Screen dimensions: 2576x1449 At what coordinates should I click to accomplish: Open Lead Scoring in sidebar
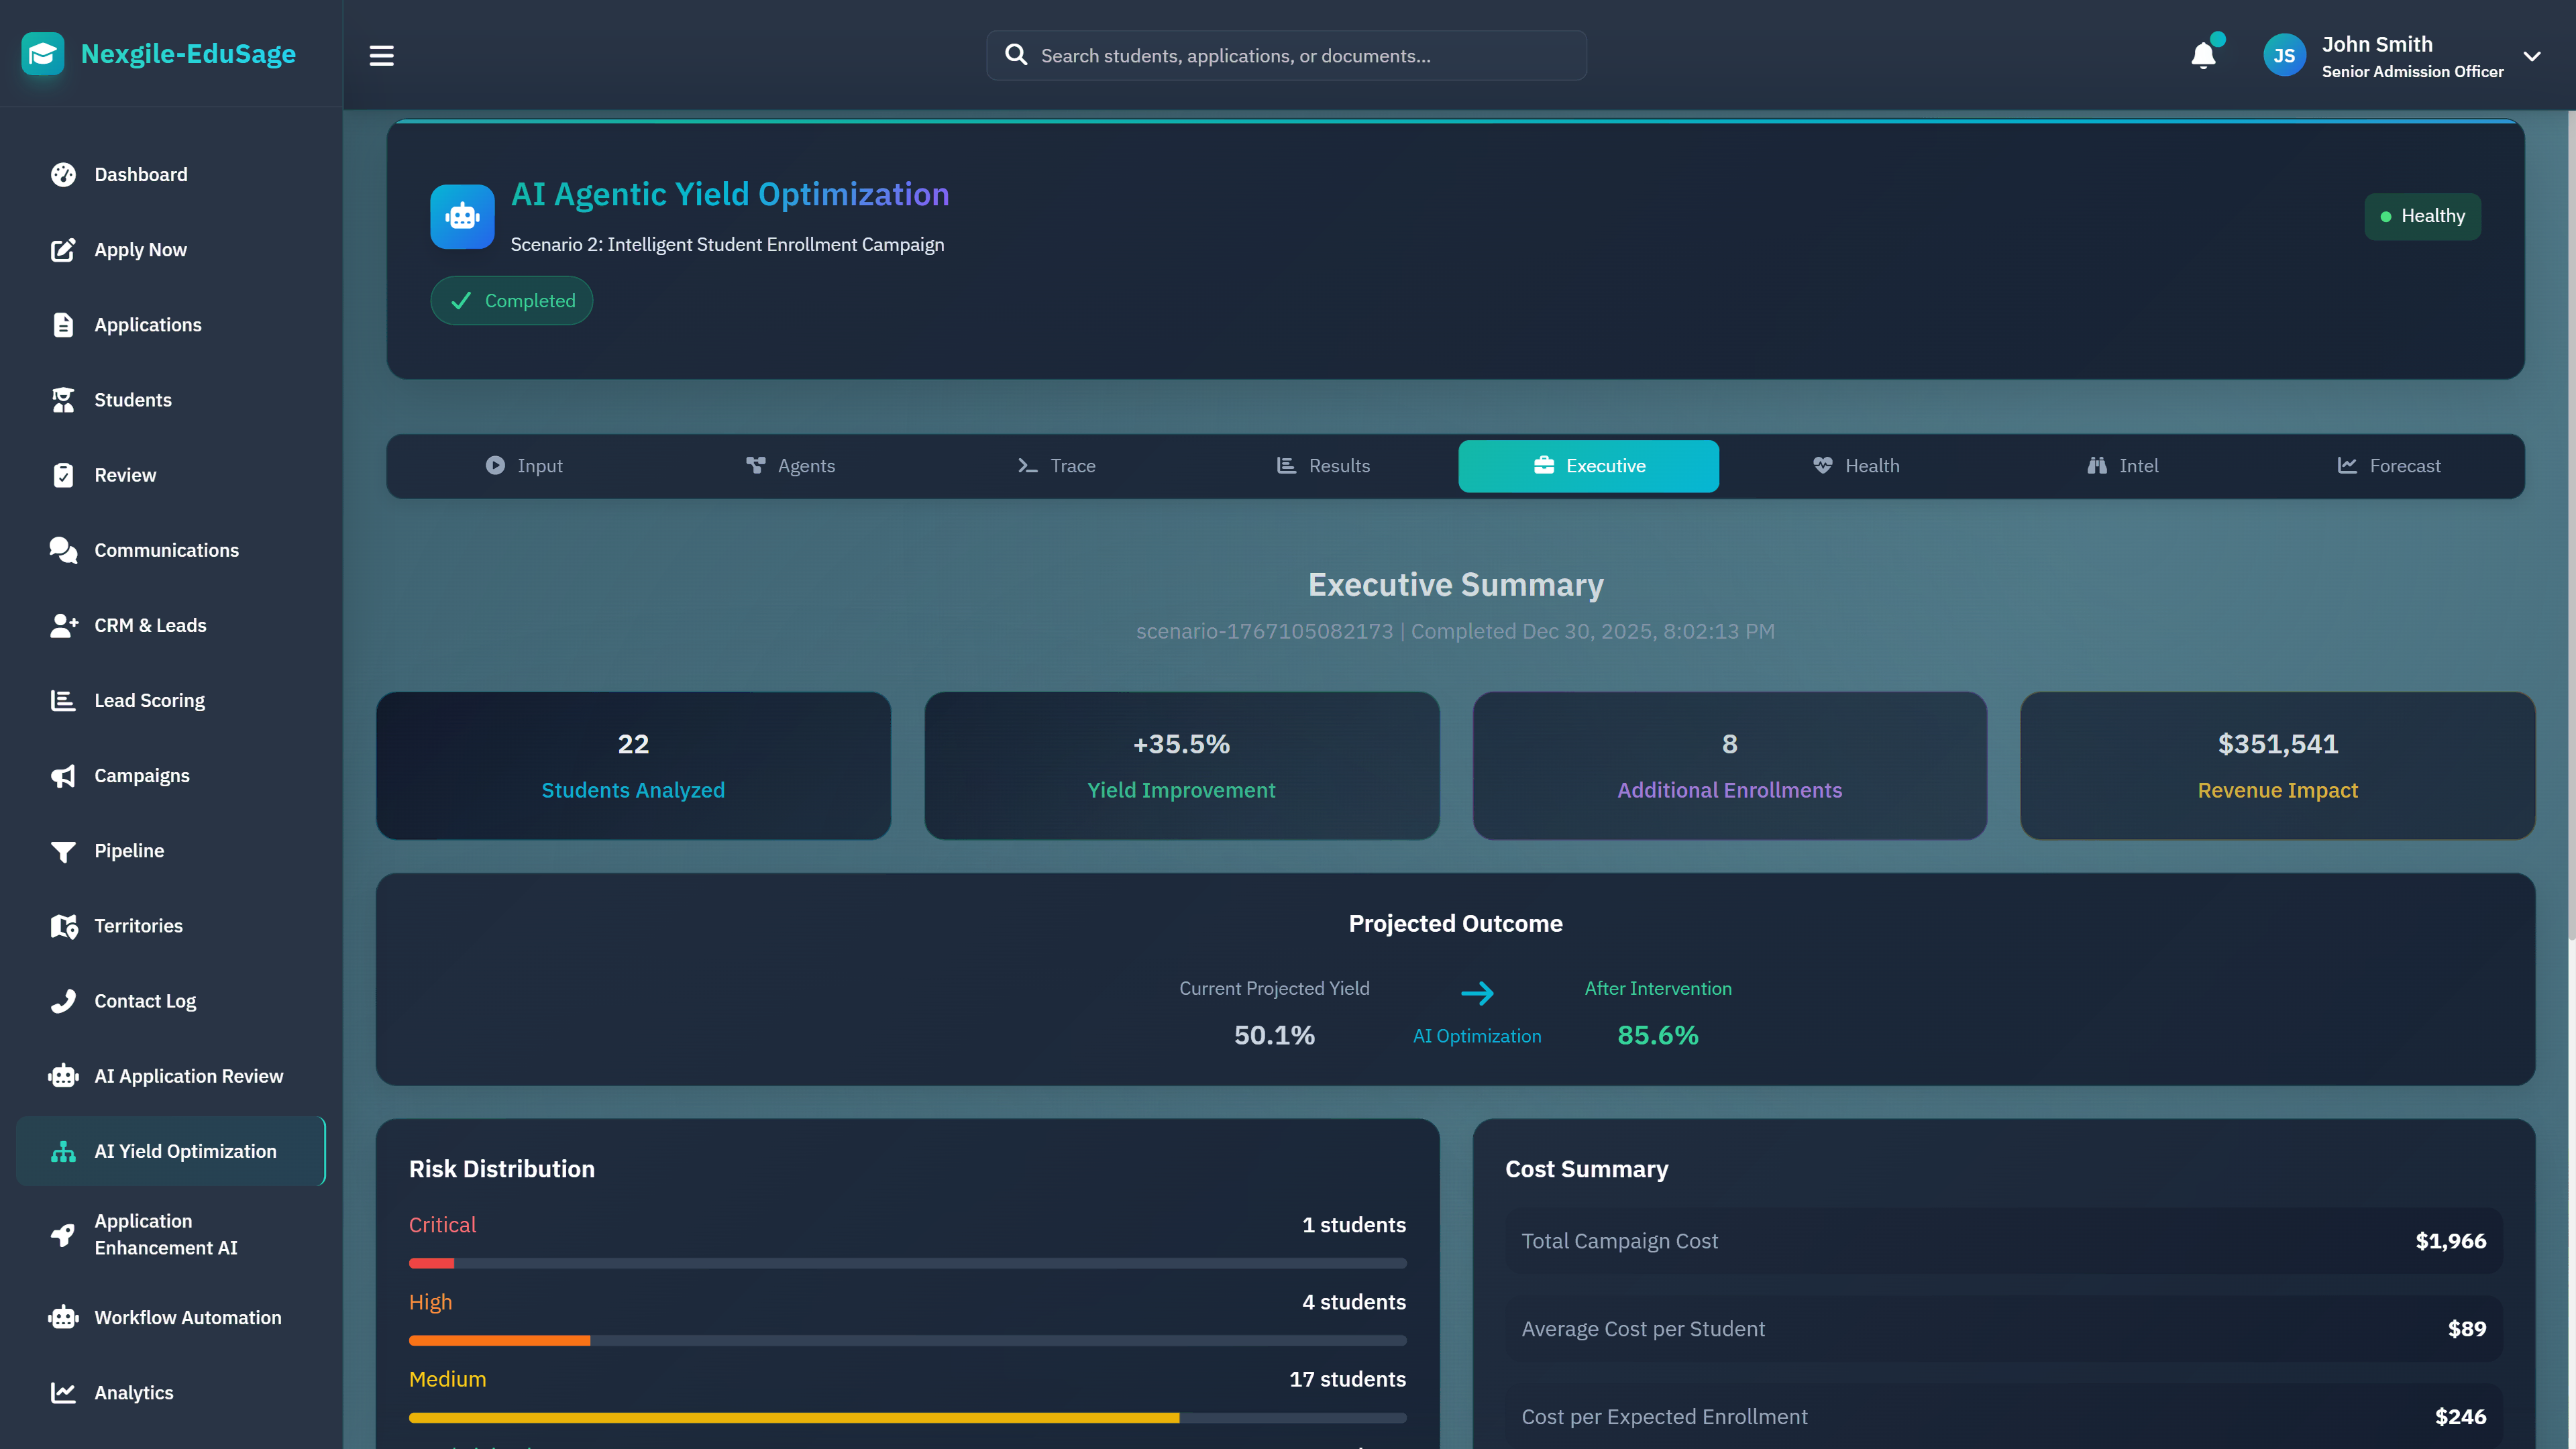click(149, 700)
